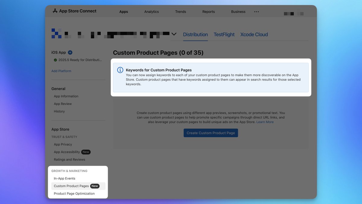Screen dimensions: 362x204
Task: Open App Accessibility in sidebar
Action: 67,152
